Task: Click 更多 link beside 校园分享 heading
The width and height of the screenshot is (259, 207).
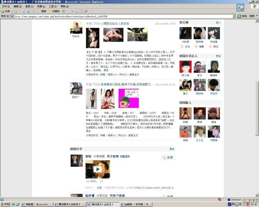Action: (x=172, y=149)
